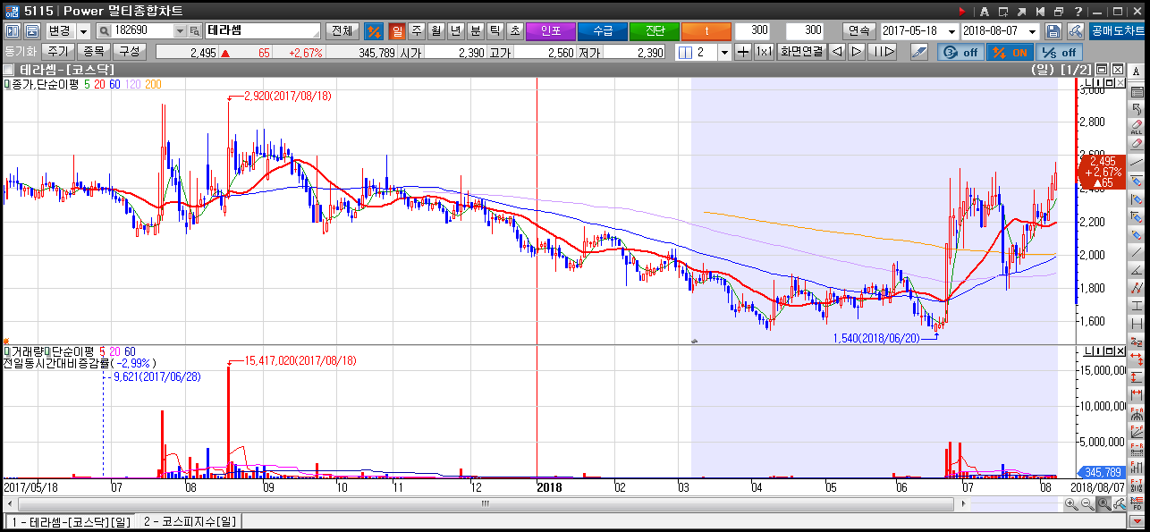The width and height of the screenshot is (1150, 532).
Task: Zoom in with magnifier plus icon
Action: (x=1071, y=504)
